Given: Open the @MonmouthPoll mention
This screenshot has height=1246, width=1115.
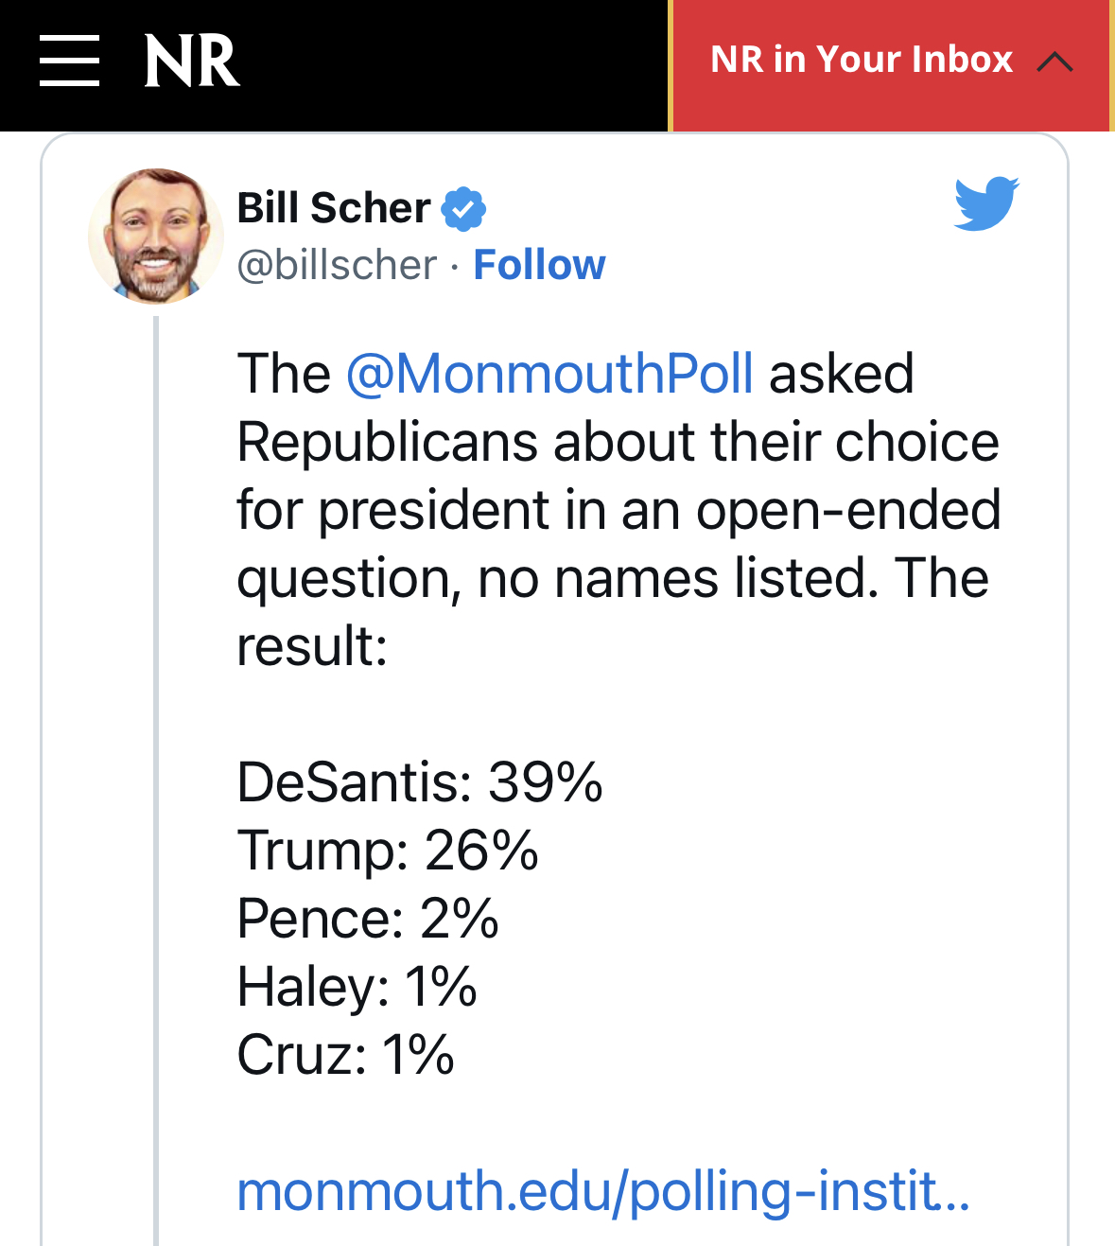Looking at the screenshot, I should pyautogui.click(x=549, y=374).
